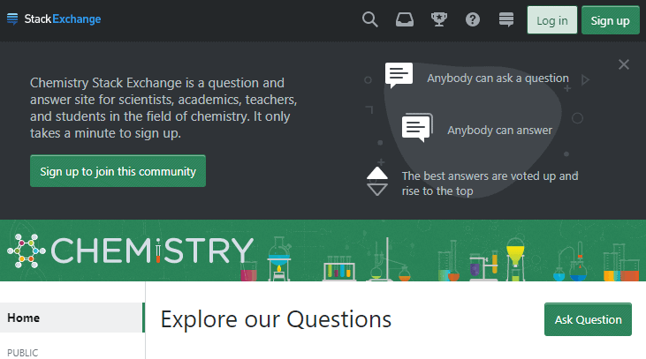646x359 pixels.
Task: Click the CHEMISTRY site title banner
Action: click(152, 251)
